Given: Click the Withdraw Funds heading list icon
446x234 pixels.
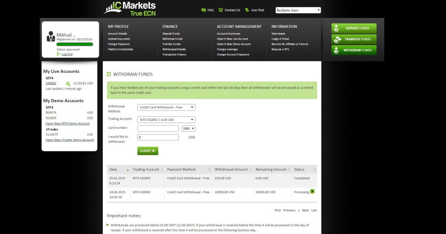Looking at the screenshot, I should pos(109,74).
